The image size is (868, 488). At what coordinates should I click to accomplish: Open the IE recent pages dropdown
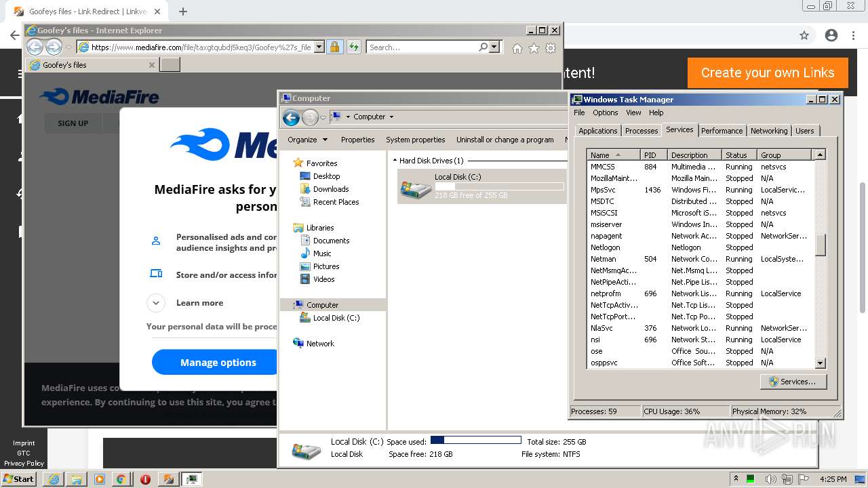pos(68,47)
